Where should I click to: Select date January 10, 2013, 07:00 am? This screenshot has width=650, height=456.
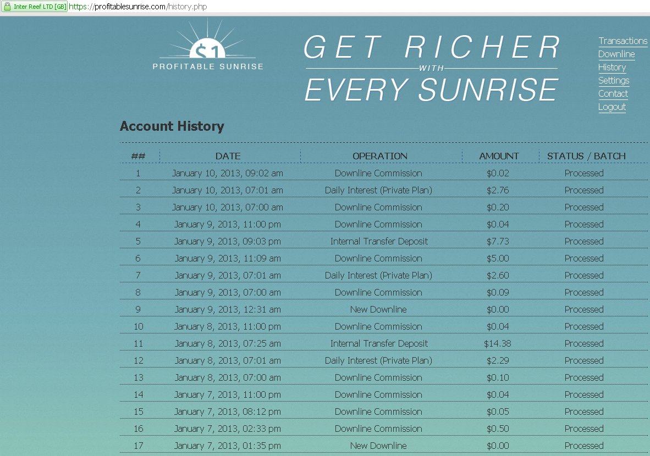pos(228,207)
